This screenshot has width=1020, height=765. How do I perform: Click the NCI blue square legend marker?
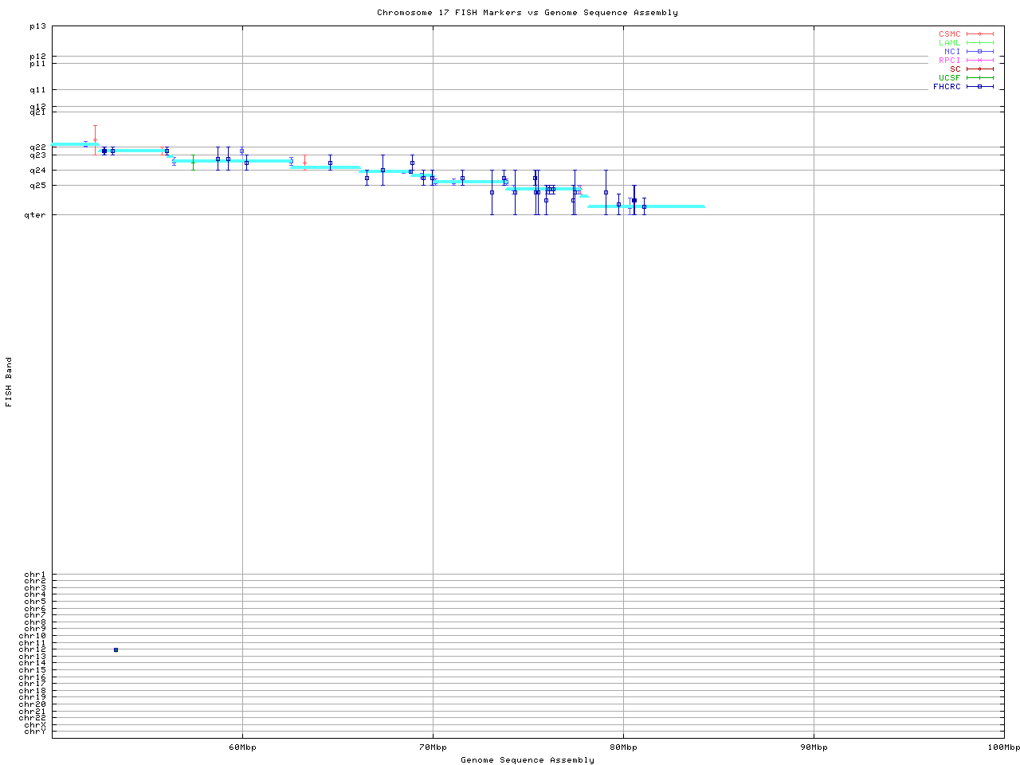coord(979,52)
